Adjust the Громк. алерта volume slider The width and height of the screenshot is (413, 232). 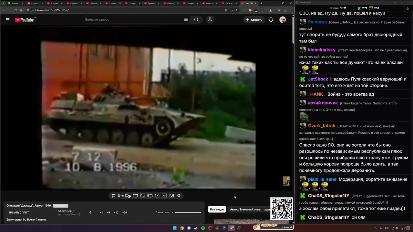pos(188,213)
